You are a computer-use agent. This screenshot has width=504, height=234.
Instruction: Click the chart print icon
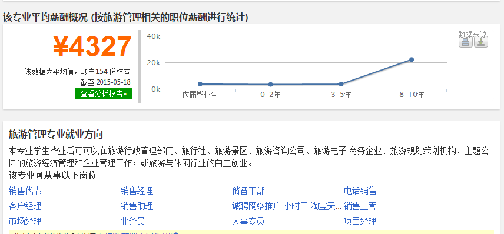click(x=465, y=42)
